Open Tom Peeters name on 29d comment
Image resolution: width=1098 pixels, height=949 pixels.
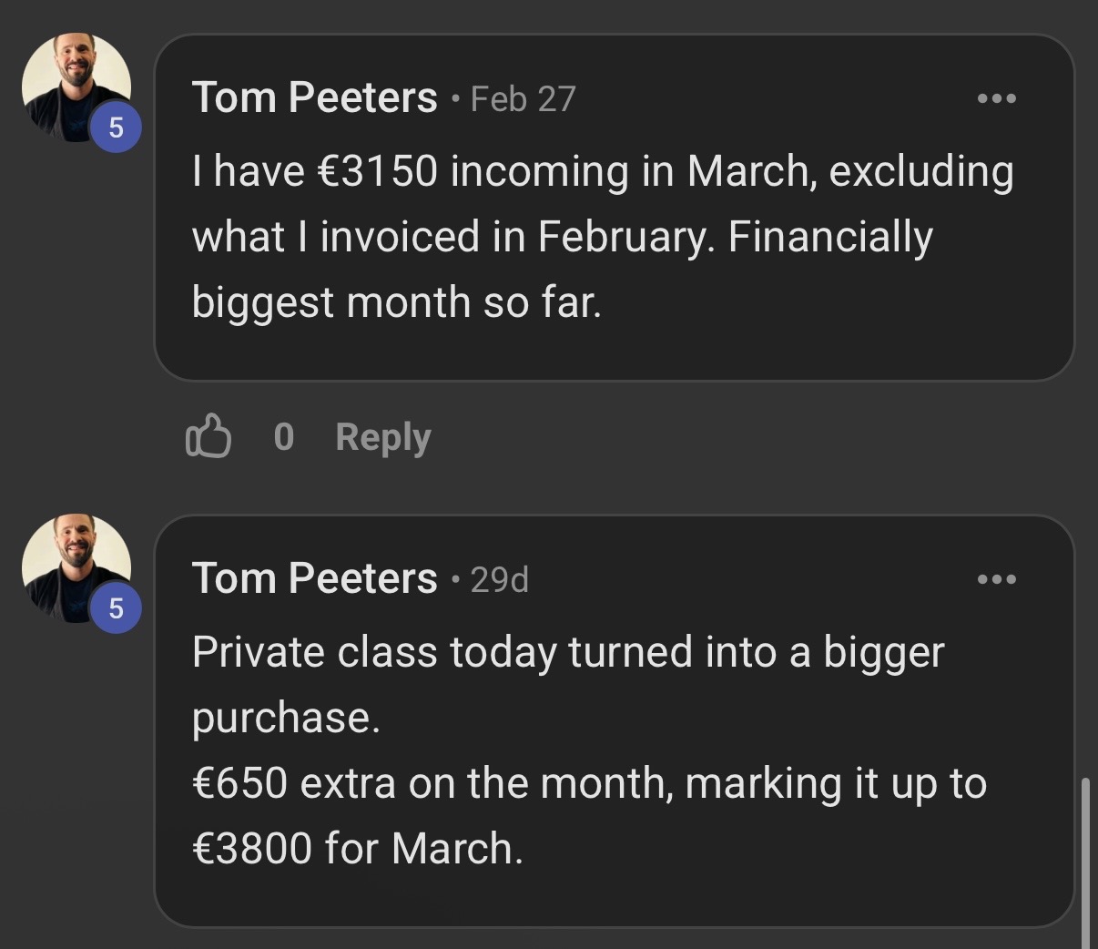(314, 578)
